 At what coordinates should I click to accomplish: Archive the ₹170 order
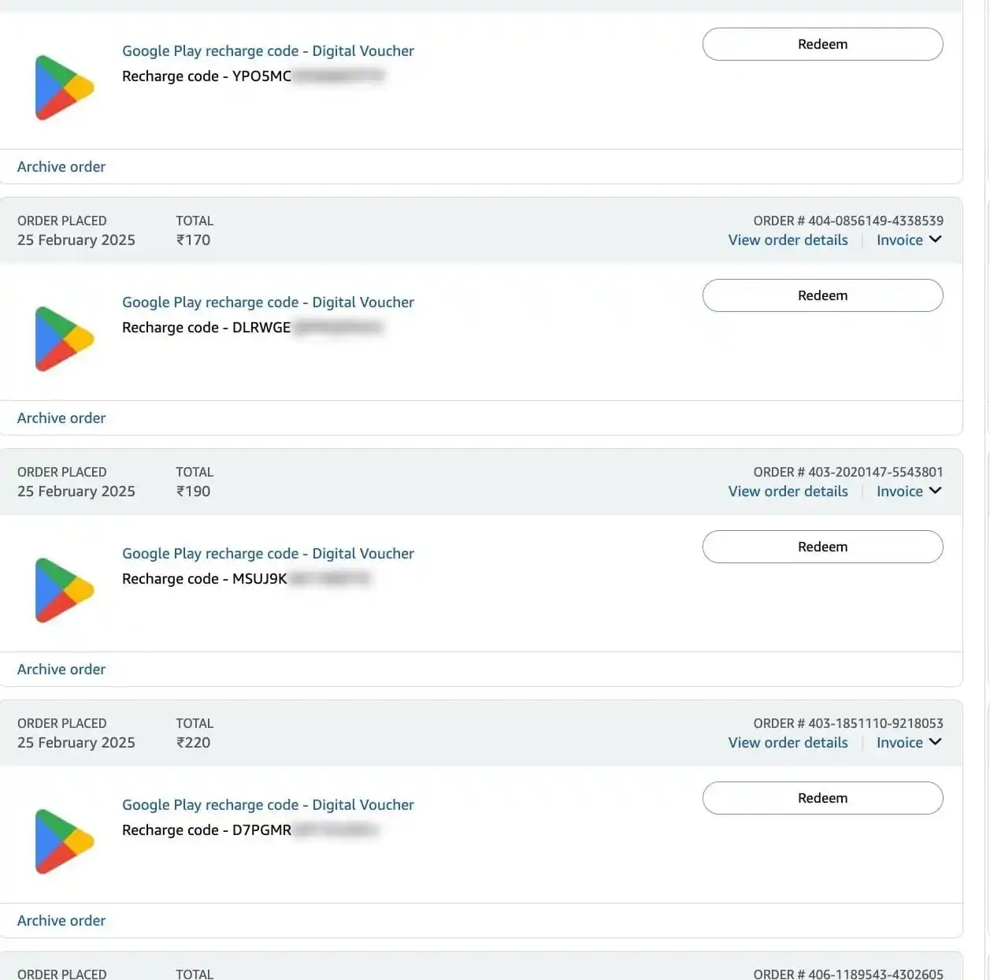(61, 418)
